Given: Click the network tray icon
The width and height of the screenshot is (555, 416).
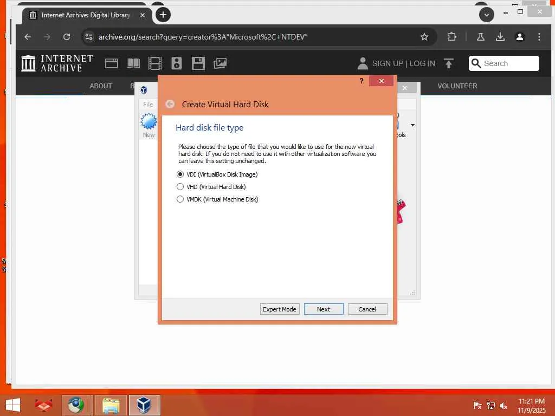Looking at the screenshot, I should tap(491, 405).
